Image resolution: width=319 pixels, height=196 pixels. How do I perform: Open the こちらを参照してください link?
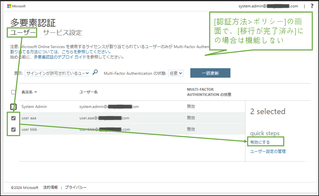click(86, 52)
